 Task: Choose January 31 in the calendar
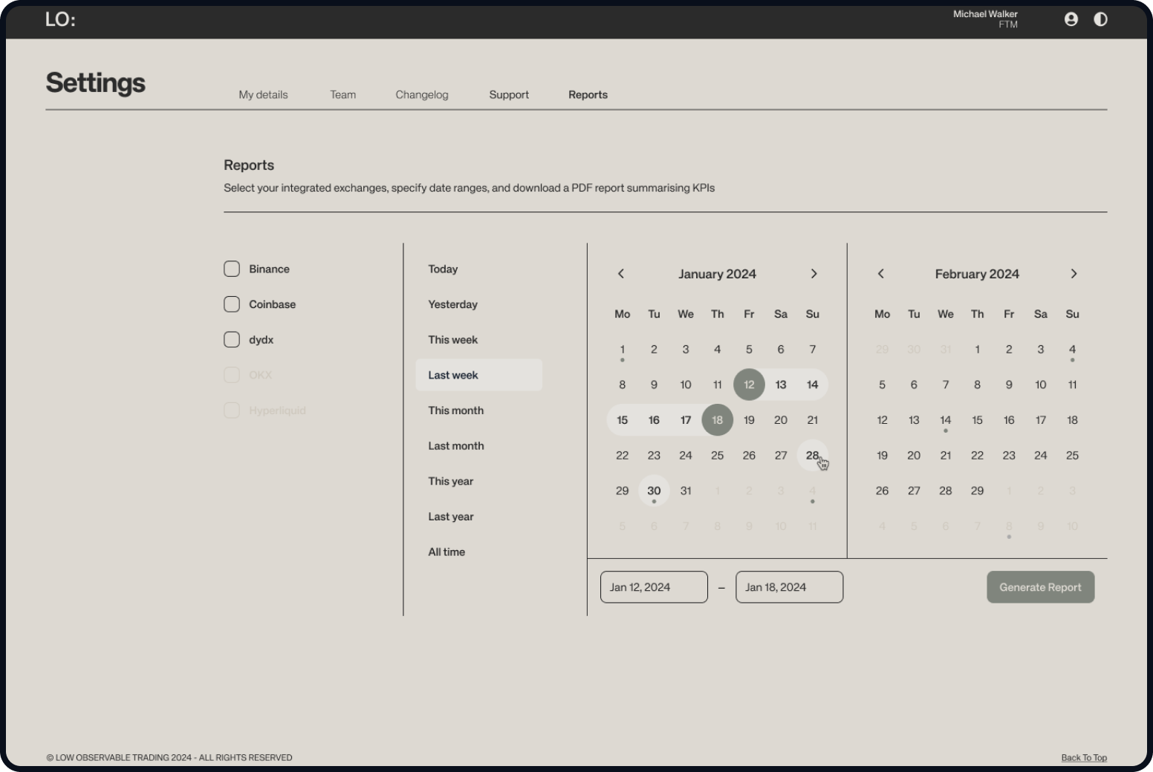686,491
